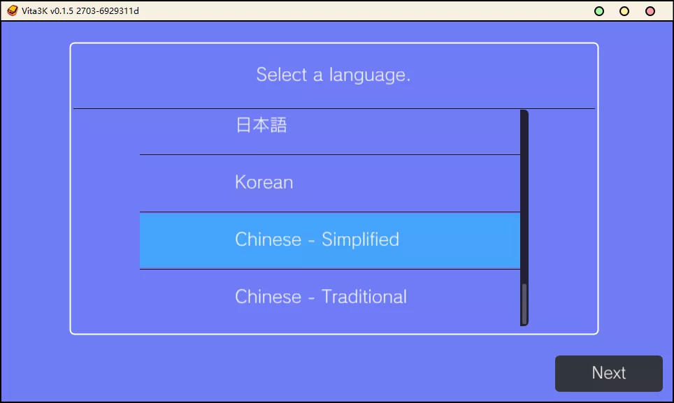The height and width of the screenshot is (403, 674).
Task: Click the middle white circle in the title bar
Action: pos(623,11)
